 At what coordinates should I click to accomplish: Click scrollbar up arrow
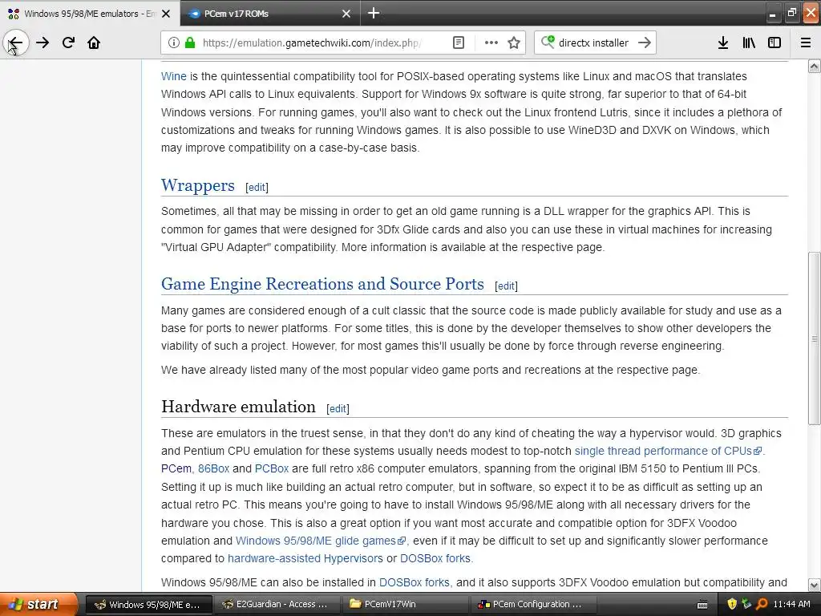coord(814,66)
